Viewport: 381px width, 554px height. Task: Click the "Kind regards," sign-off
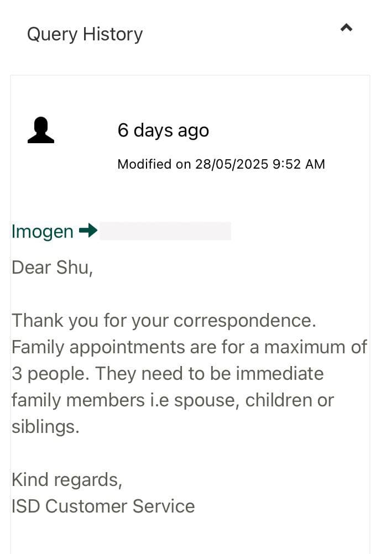point(67,480)
